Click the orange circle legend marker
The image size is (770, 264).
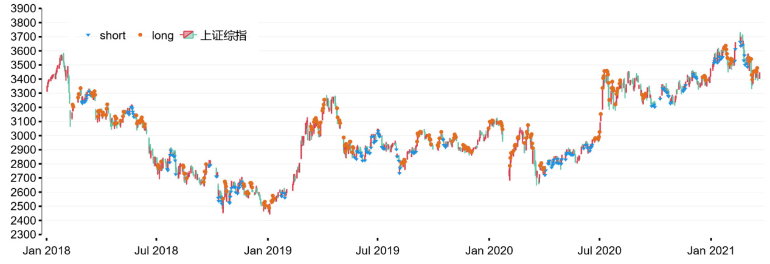(x=140, y=36)
